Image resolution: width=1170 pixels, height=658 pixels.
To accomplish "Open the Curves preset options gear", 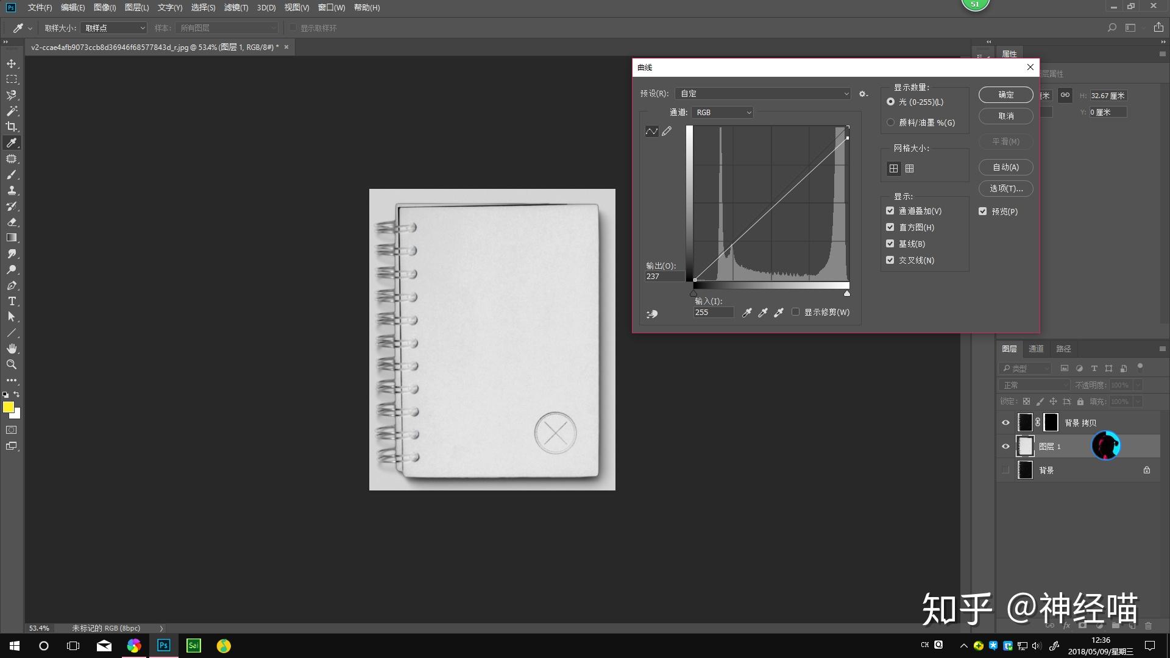I will click(863, 94).
